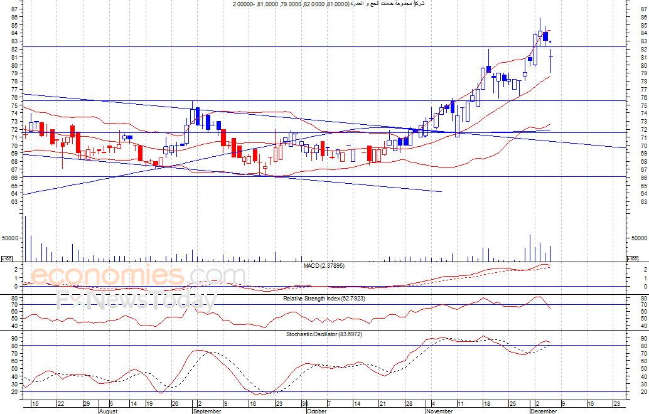Screen dimensions: 649x414
Task: Click the 50000 volume label on right axis
Action: click(x=639, y=238)
